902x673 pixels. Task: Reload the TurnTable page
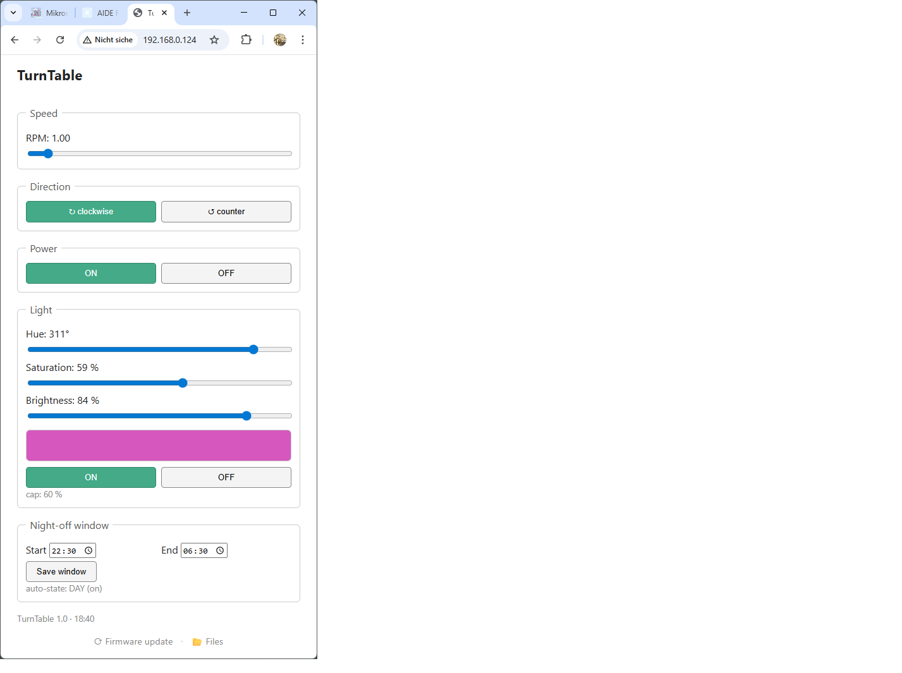[60, 40]
